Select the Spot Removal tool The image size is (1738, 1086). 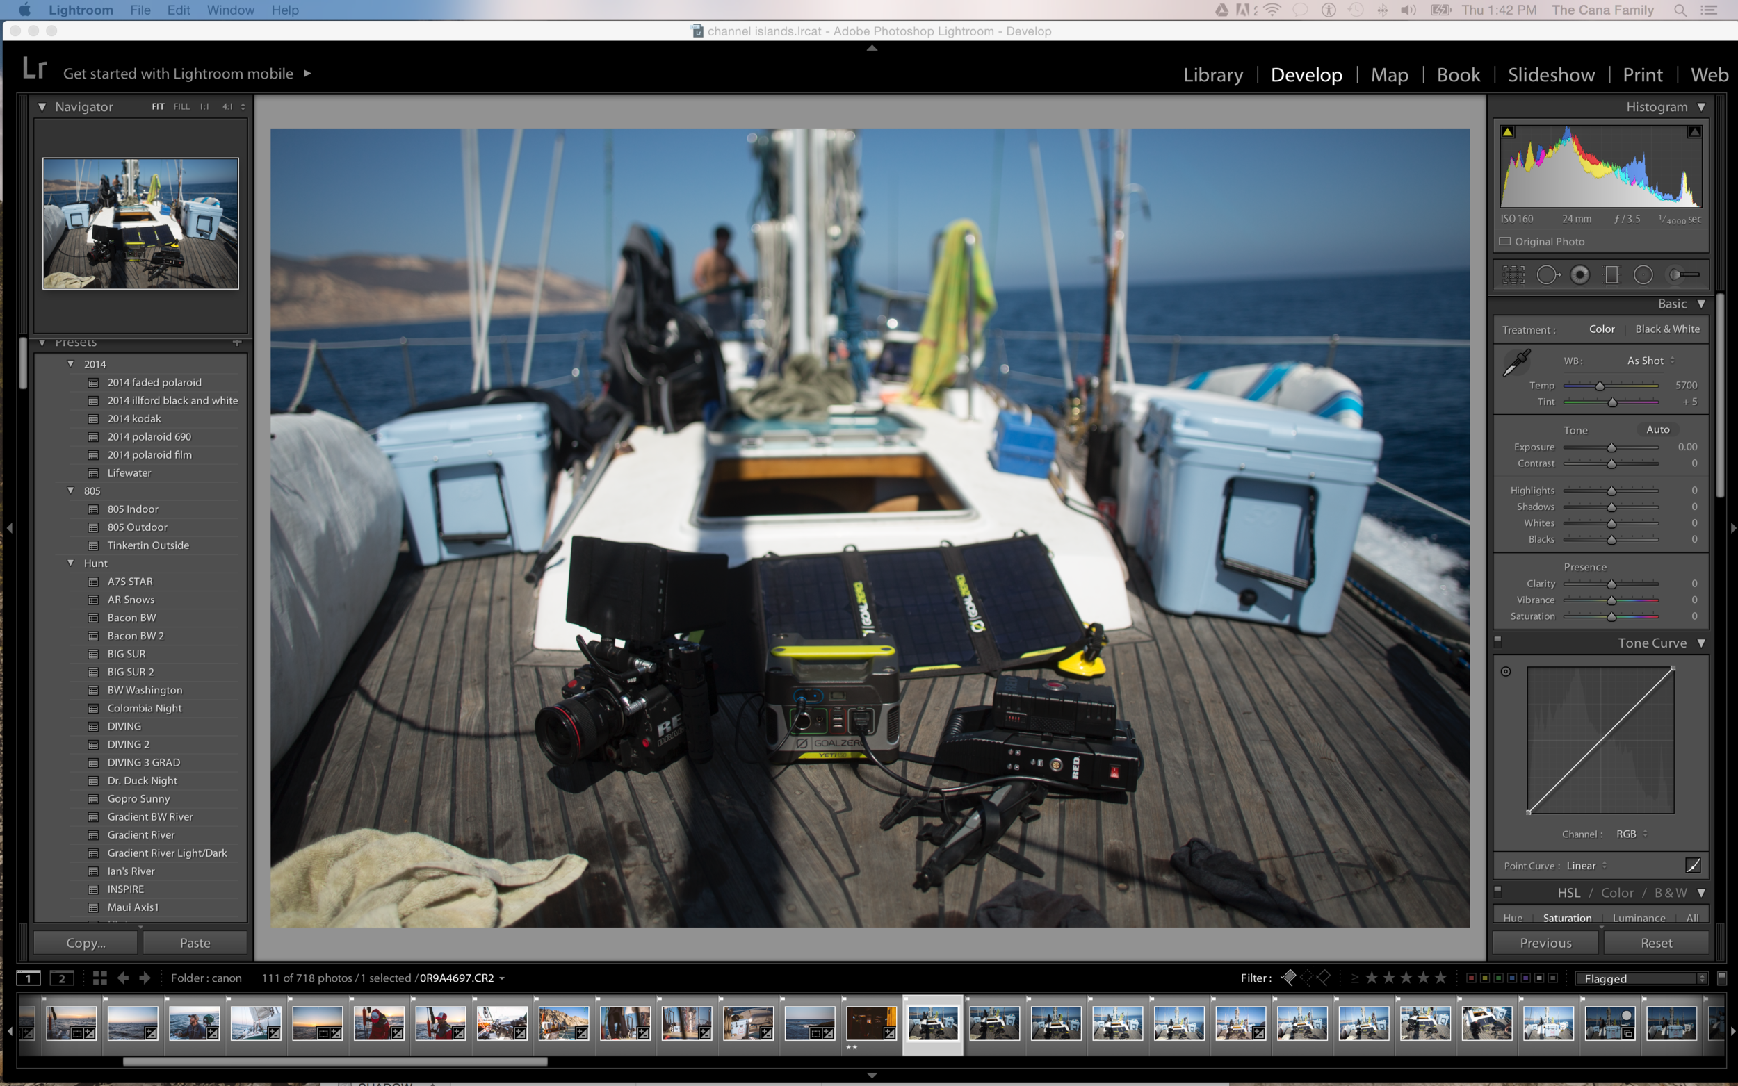[x=1548, y=274]
